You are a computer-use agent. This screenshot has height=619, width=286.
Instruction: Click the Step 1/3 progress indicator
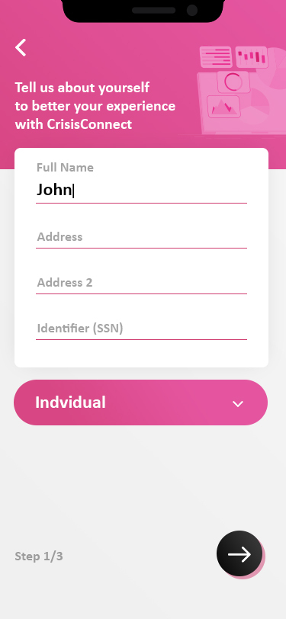39,556
